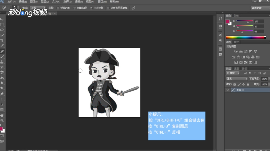Open the 模式 blend mode dropdown in options bar

[x=38, y=8]
